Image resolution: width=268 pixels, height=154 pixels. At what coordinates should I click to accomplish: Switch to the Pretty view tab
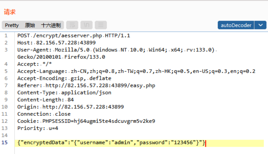12,25
